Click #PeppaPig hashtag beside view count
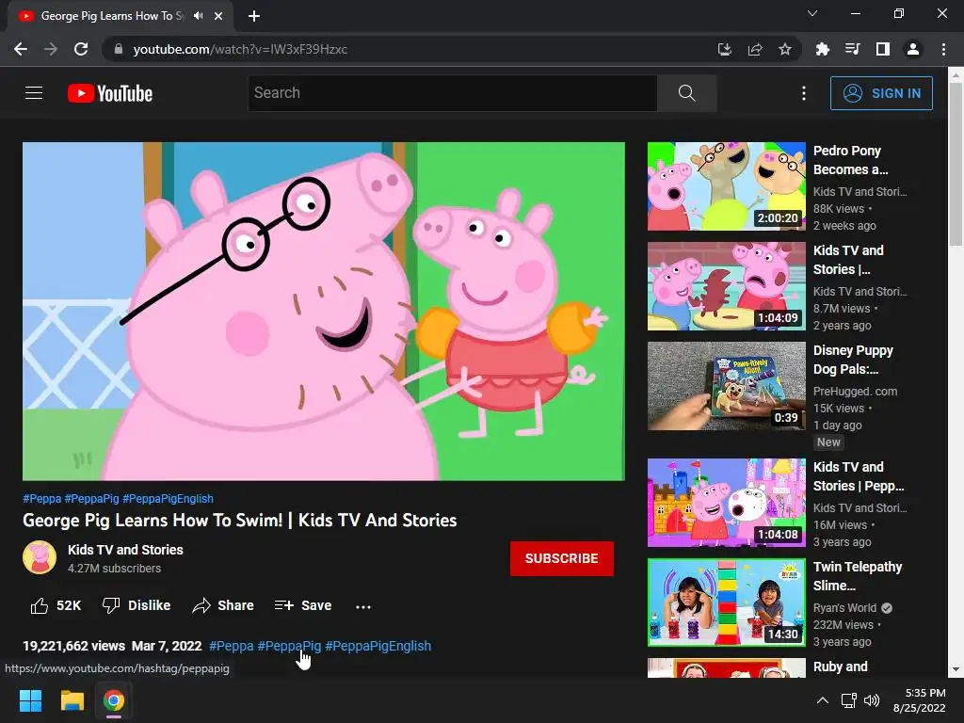This screenshot has height=723, width=964. click(289, 646)
